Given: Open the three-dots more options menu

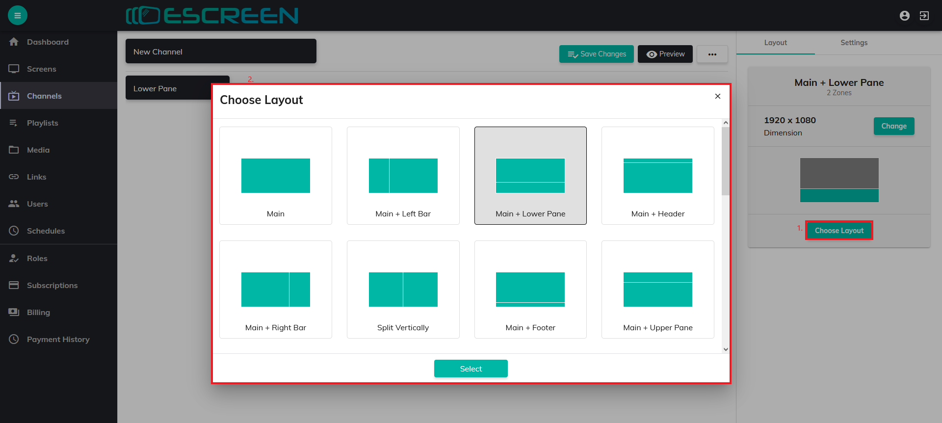Looking at the screenshot, I should 712,54.
